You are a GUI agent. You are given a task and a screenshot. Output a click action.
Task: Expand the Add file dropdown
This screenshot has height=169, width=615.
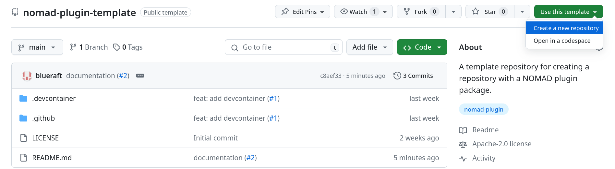tap(369, 47)
